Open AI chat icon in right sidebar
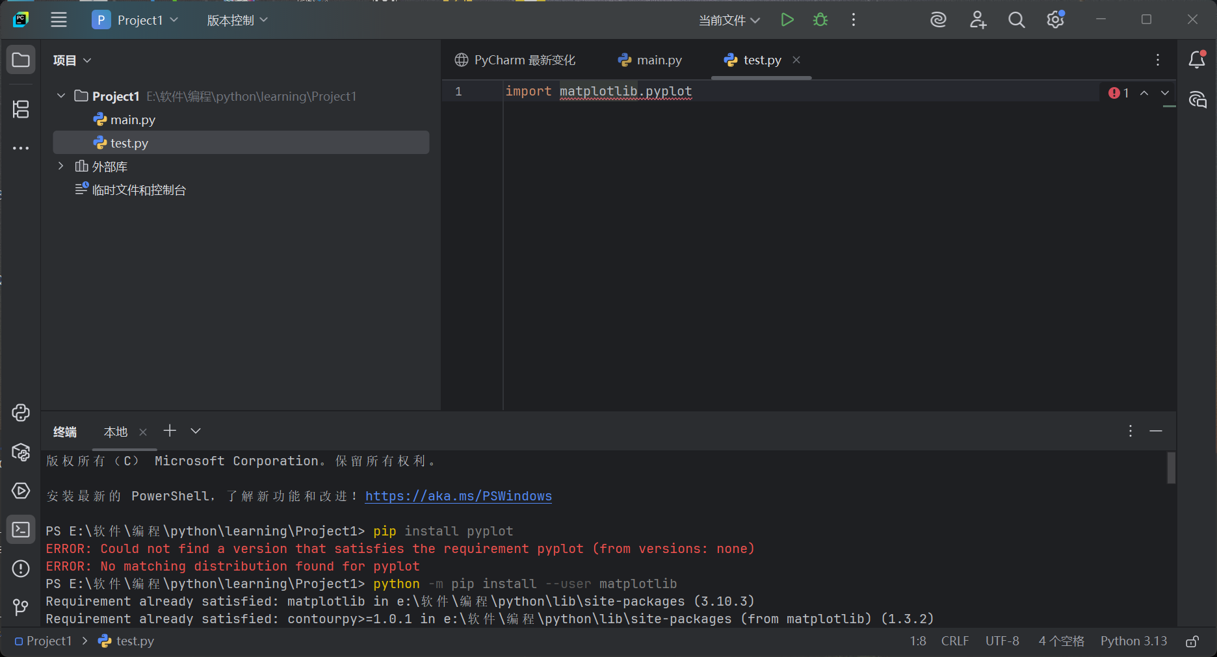Image resolution: width=1217 pixels, height=657 pixels. pos(1197,99)
